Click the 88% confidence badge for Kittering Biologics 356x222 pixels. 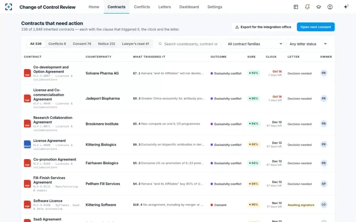pyautogui.click(x=254, y=144)
